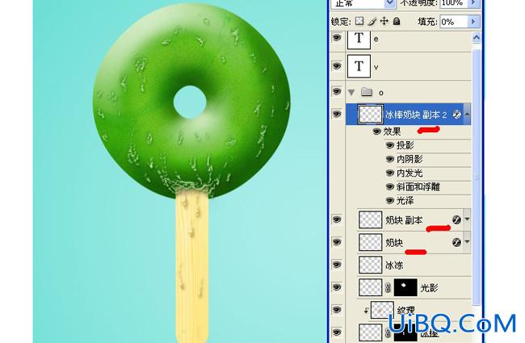Hide the 奶块 layer
The height and width of the screenshot is (343, 525).
click(x=337, y=242)
